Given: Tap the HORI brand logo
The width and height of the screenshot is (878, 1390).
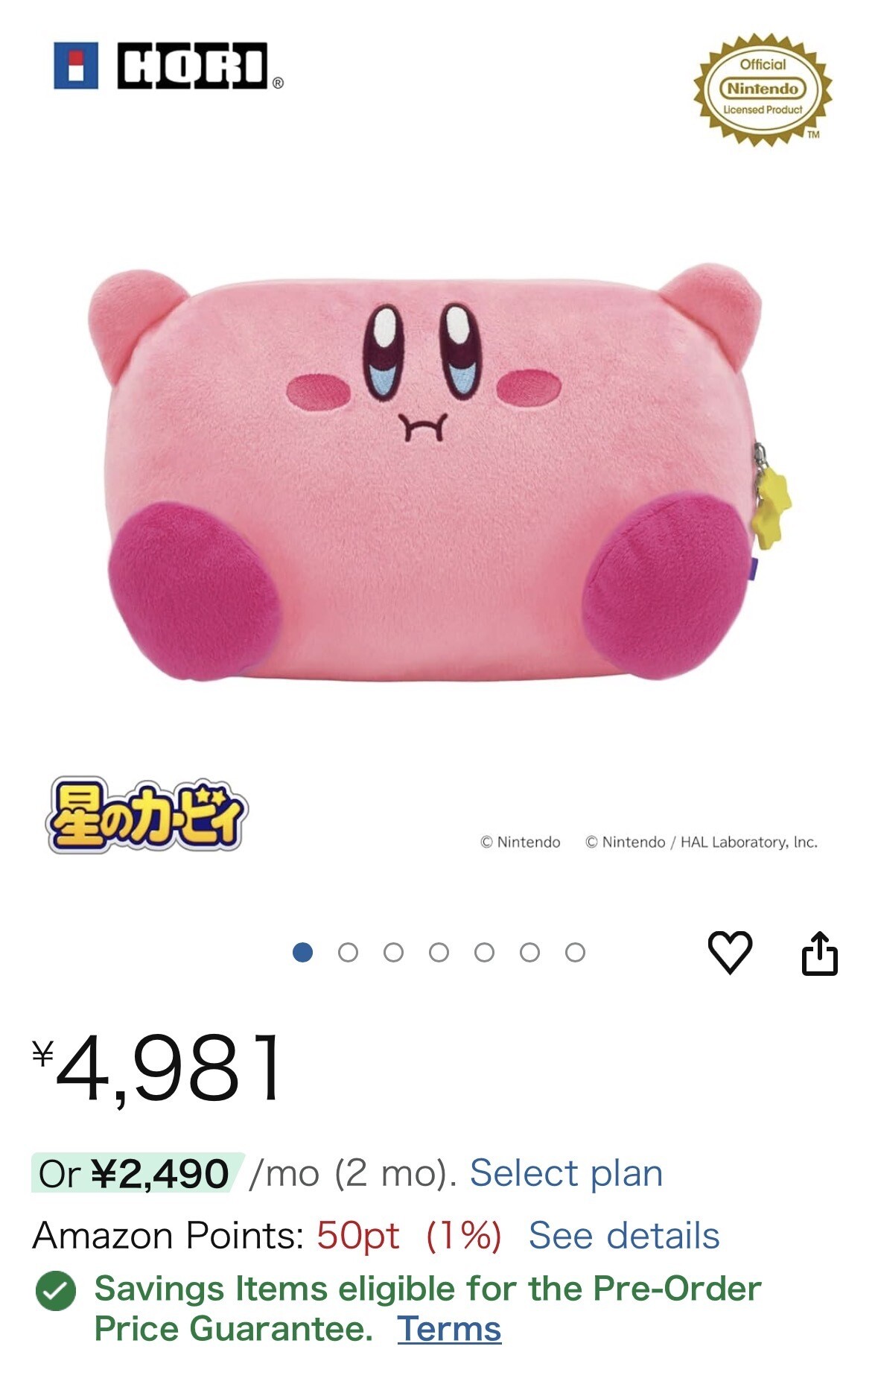Looking at the screenshot, I should tap(168, 66).
